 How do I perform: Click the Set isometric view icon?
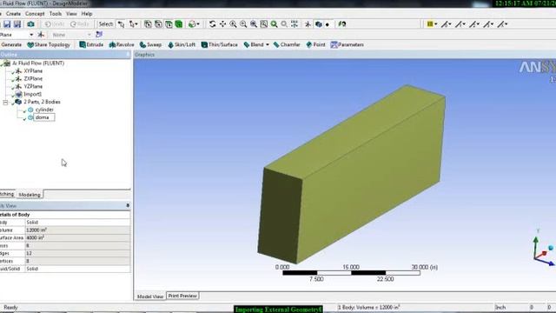(x=295, y=24)
